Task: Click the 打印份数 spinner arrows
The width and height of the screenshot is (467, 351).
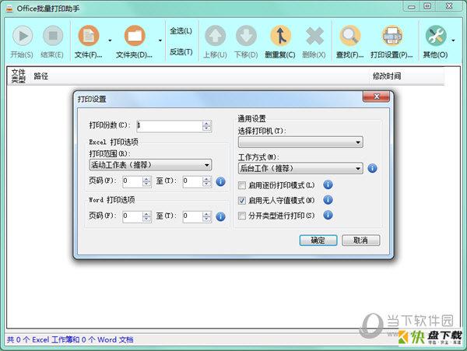Action: (207, 126)
